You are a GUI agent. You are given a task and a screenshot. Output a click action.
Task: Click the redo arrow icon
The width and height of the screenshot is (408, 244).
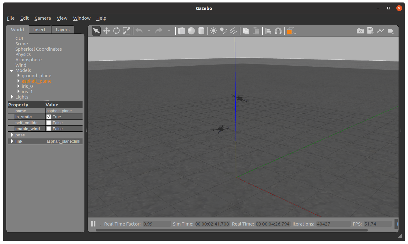click(x=159, y=31)
